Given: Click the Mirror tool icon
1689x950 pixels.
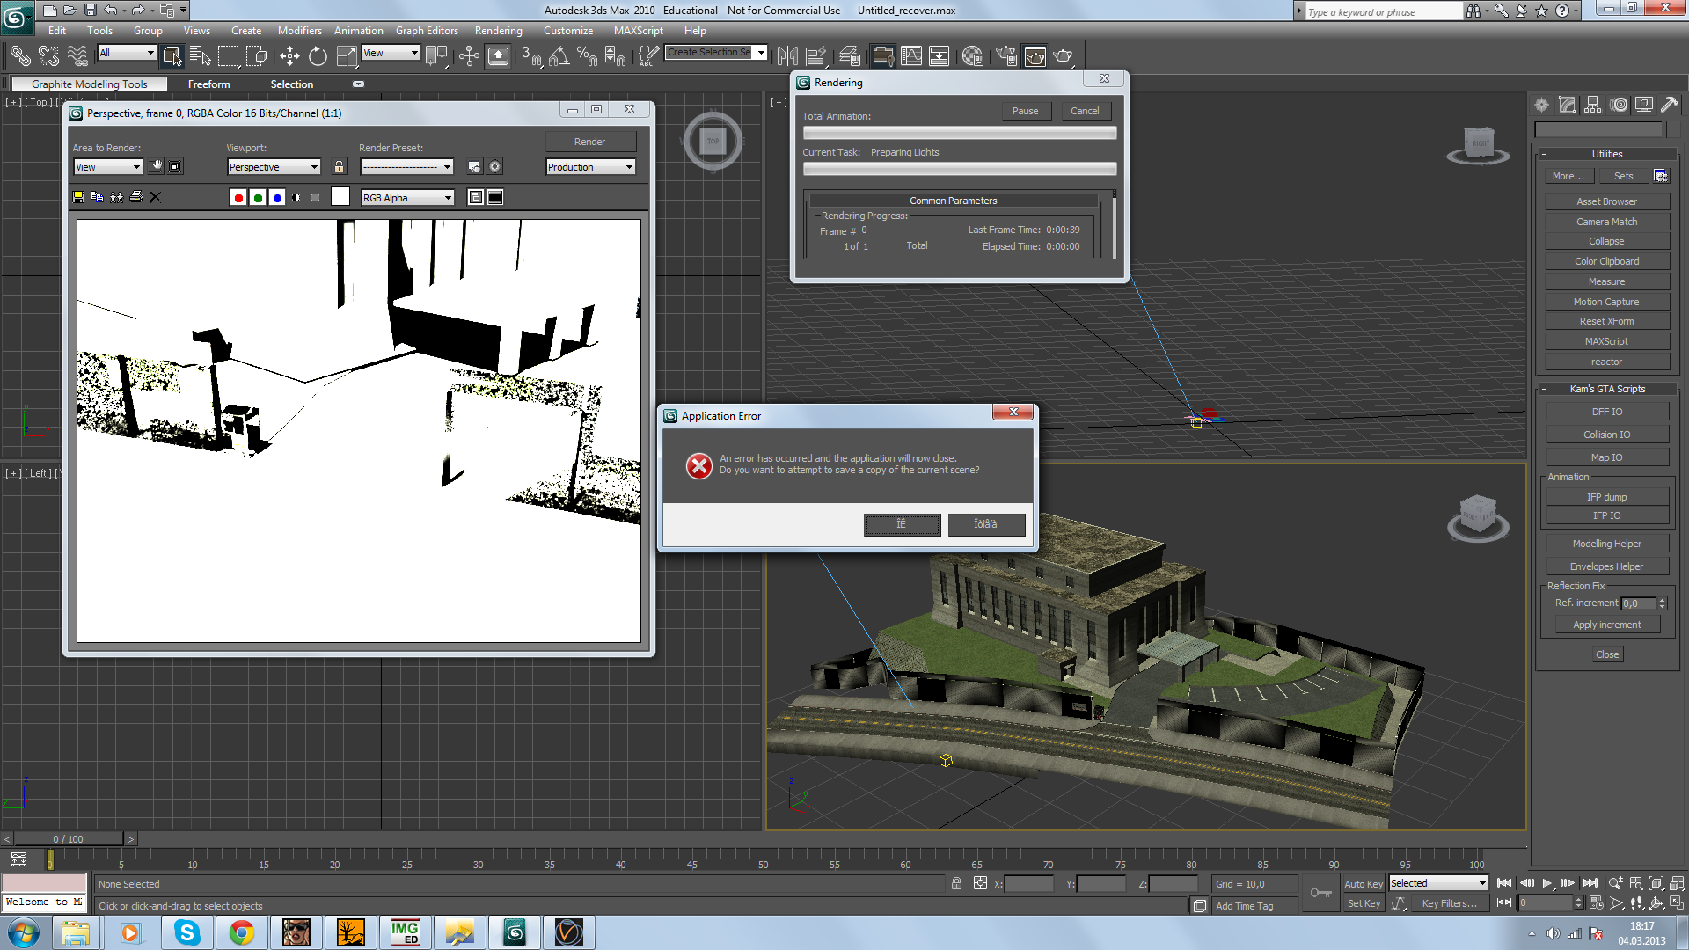Looking at the screenshot, I should click(x=787, y=56).
